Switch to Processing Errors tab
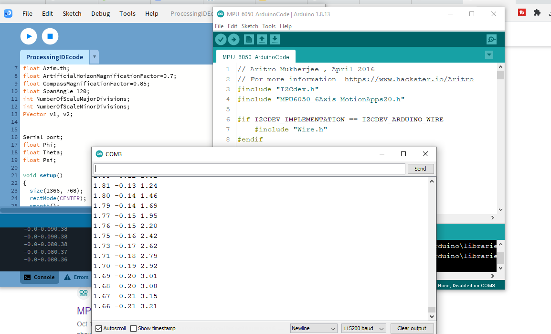The image size is (551, 334). coord(76,277)
